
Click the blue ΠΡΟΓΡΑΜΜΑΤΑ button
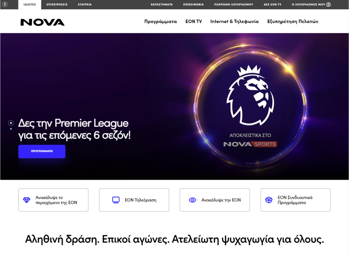pyautogui.click(x=42, y=151)
